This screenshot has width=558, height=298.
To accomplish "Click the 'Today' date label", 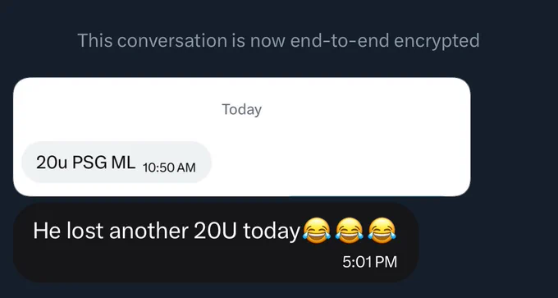I will coord(241,109).
